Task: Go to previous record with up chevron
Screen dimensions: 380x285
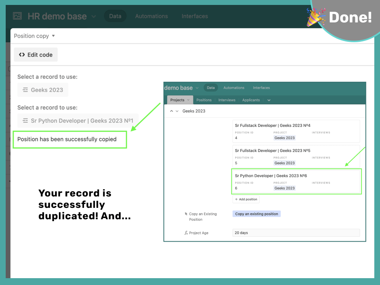Action: pos(171,111)
